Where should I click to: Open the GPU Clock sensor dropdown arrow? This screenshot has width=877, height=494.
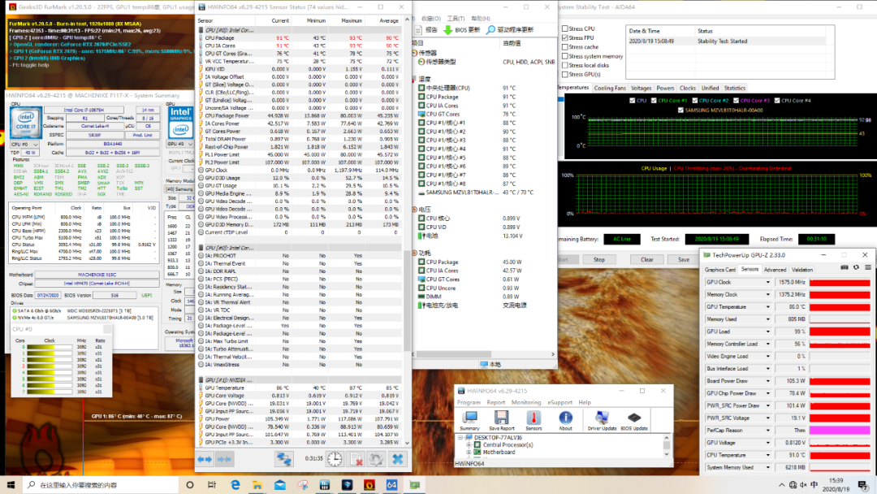(x=768, y=283)
